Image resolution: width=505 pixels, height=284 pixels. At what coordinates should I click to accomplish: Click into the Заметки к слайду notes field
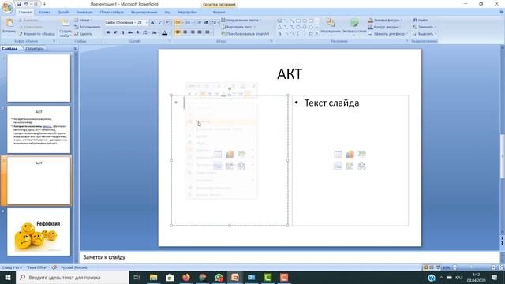click(x=290, y=257)
